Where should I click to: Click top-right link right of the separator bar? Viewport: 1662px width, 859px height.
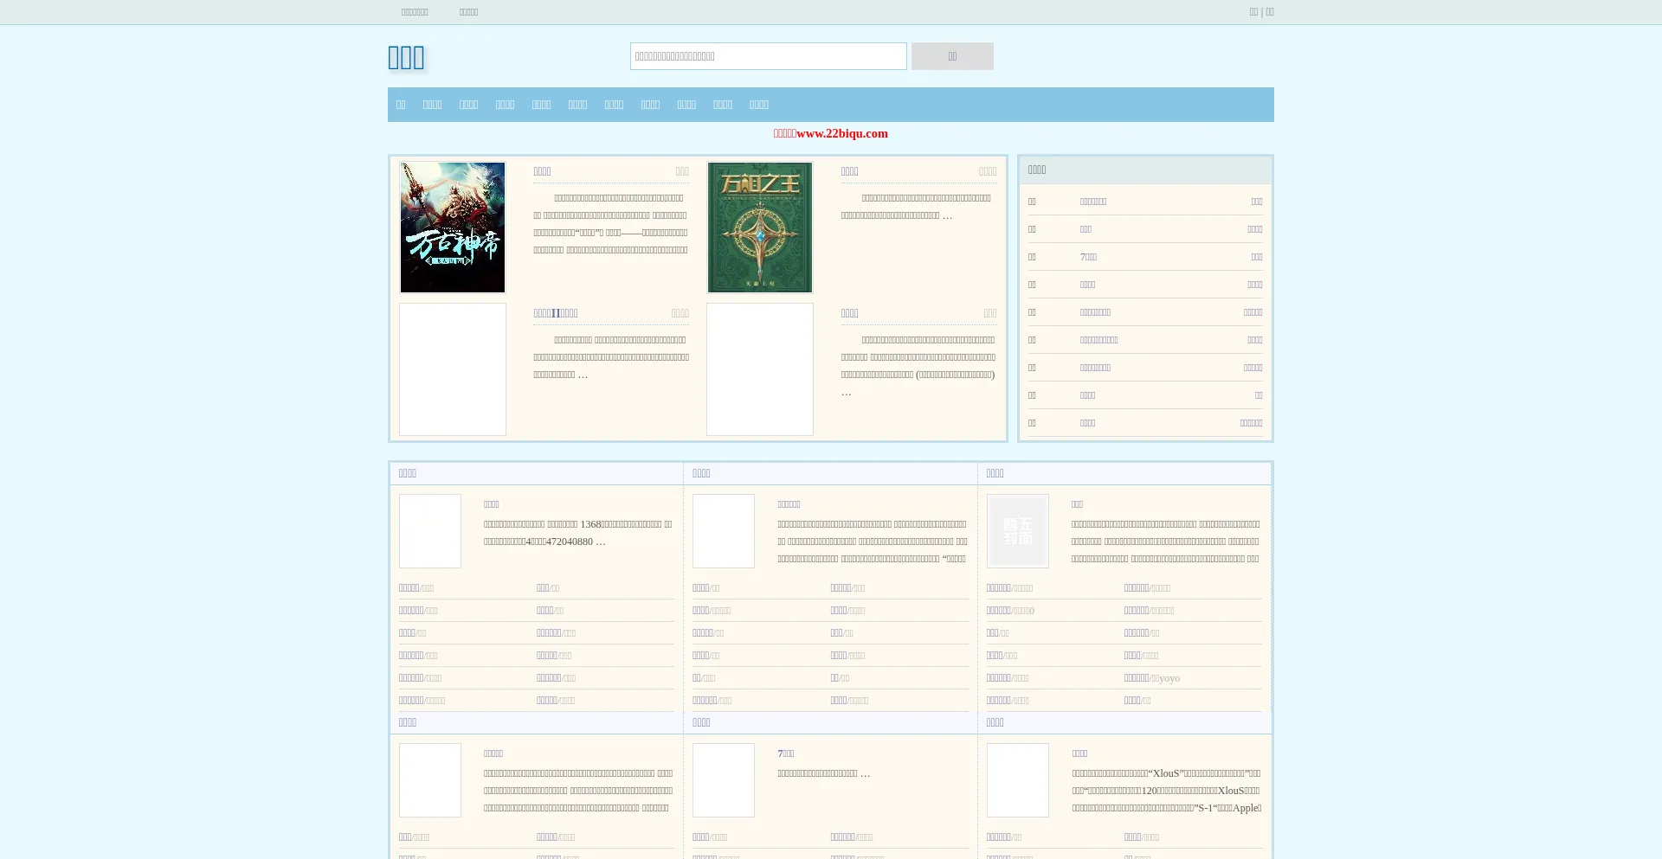[1270, 12]
